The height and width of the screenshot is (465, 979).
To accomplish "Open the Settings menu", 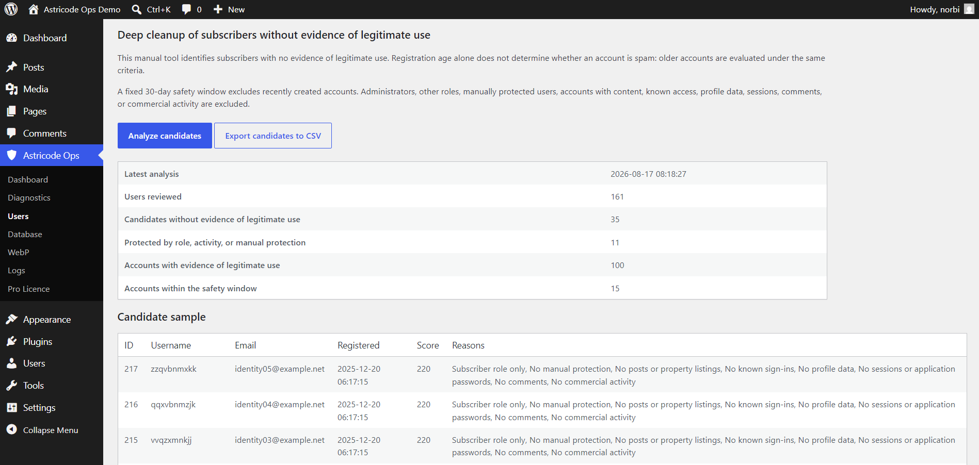I will 39,408.
